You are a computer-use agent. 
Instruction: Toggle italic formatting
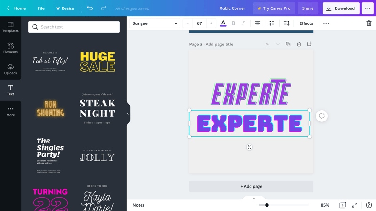(x=243, y=23)
